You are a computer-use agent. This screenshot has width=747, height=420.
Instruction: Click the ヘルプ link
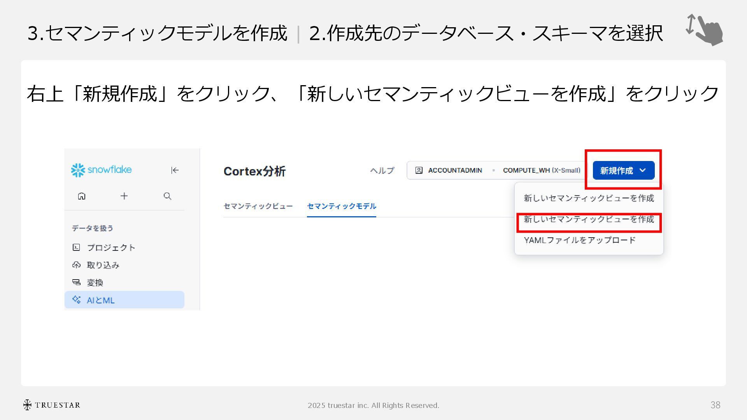[x=382, y=170]
